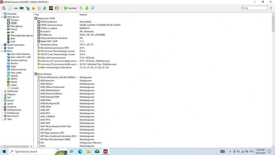Toggle the AVX checkbox
The height and width of the screenshot is (155, 275).
(x=38, y=143)
